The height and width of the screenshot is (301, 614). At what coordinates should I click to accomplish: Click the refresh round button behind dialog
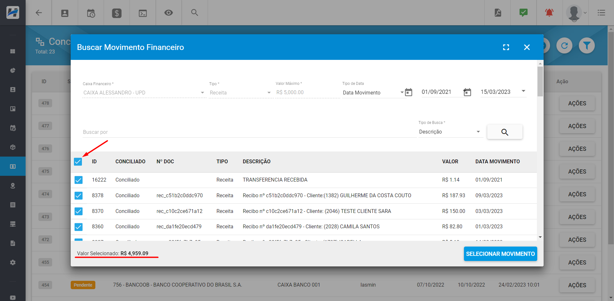tap(564, 45)
